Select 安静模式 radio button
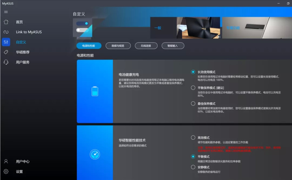Image resolution: width=292 pixels, height=180 pixels. 193,167
